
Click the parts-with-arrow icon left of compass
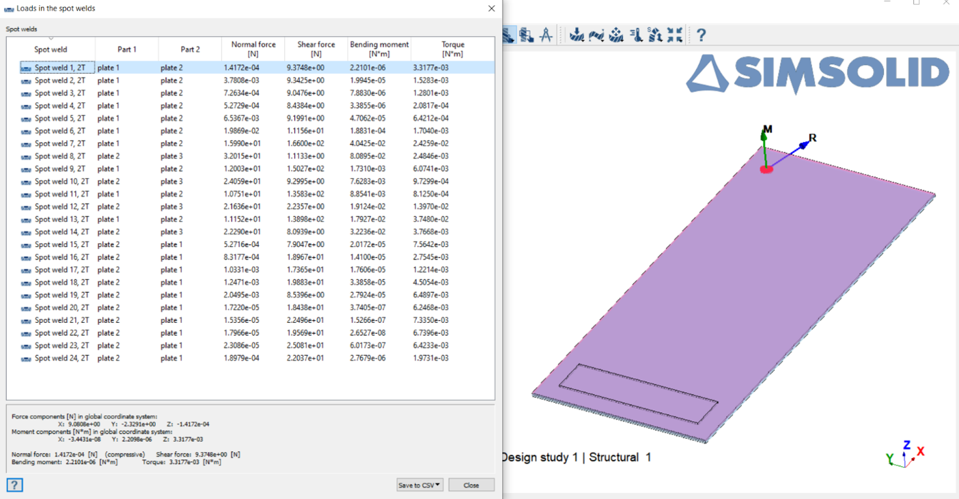tap(526, 35)
